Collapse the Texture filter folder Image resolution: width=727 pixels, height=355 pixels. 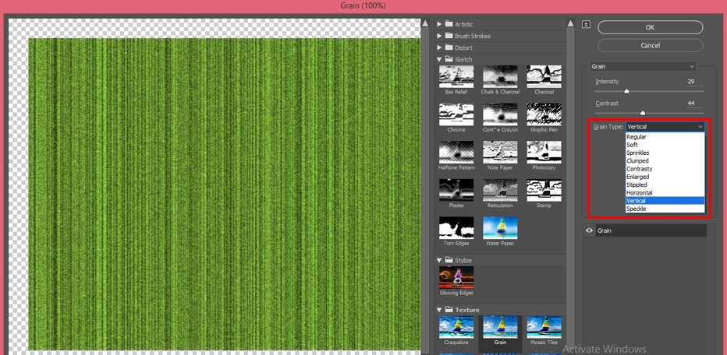(439, 310)
